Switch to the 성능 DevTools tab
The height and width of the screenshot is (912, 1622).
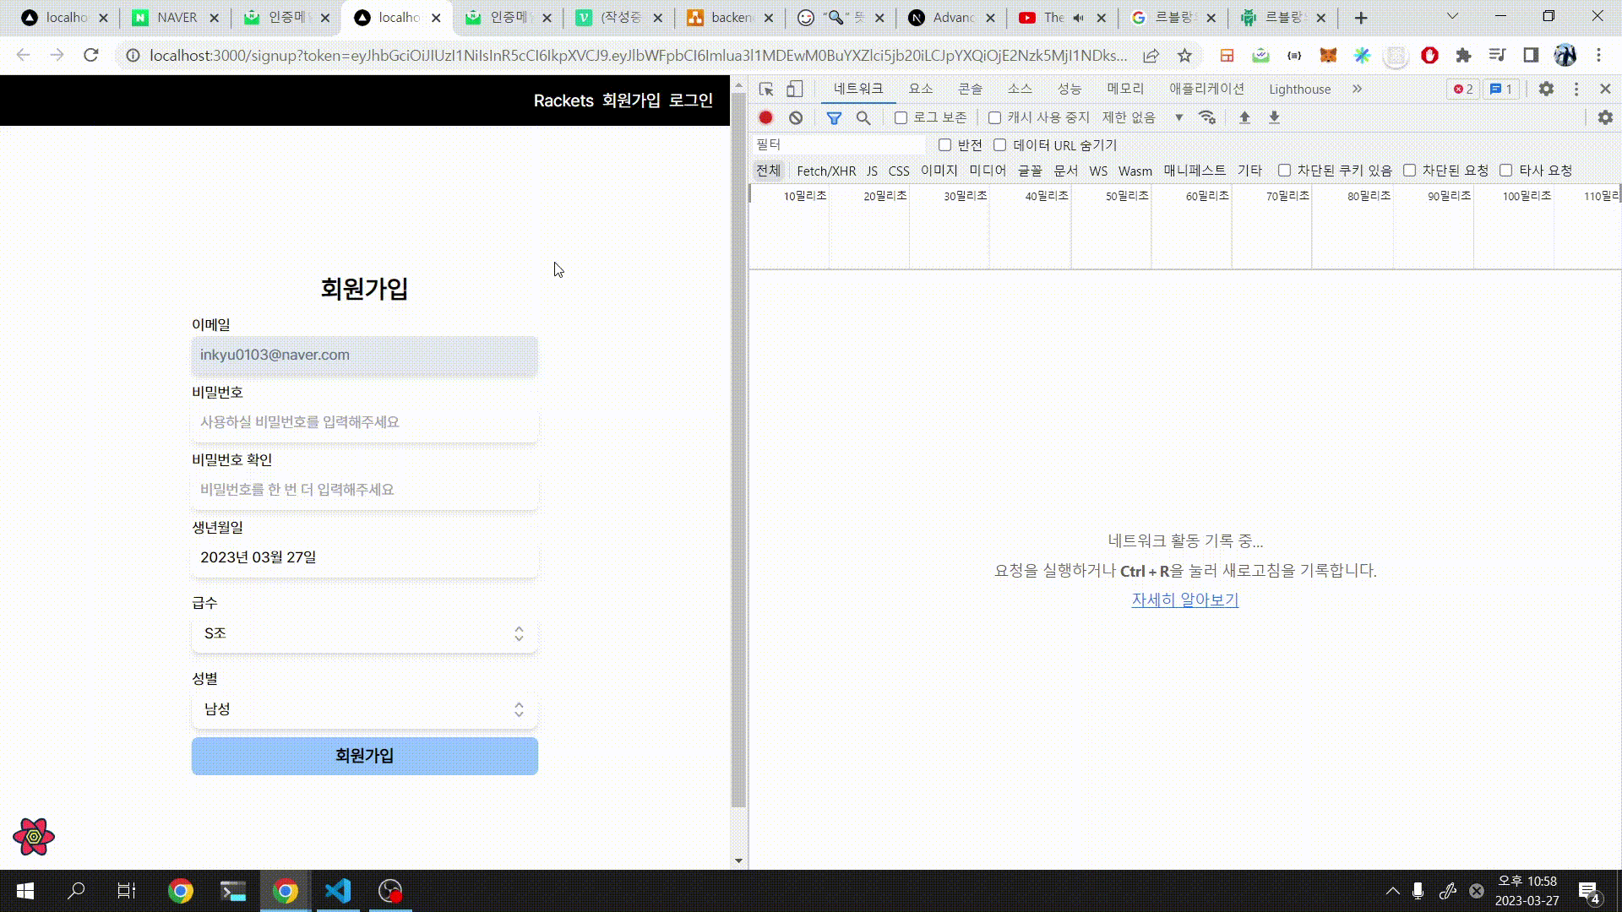click(x=1070, y=89)
